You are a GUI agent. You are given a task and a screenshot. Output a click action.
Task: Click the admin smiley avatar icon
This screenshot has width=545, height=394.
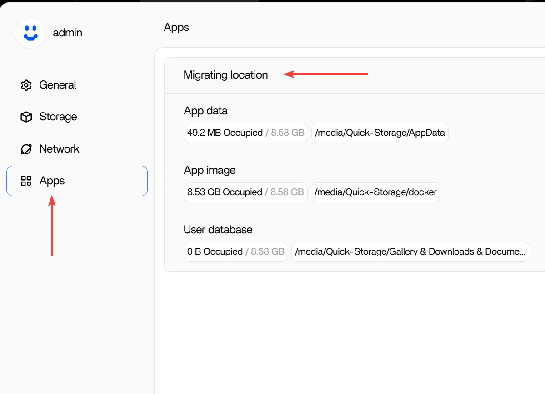tap(30, 33)
